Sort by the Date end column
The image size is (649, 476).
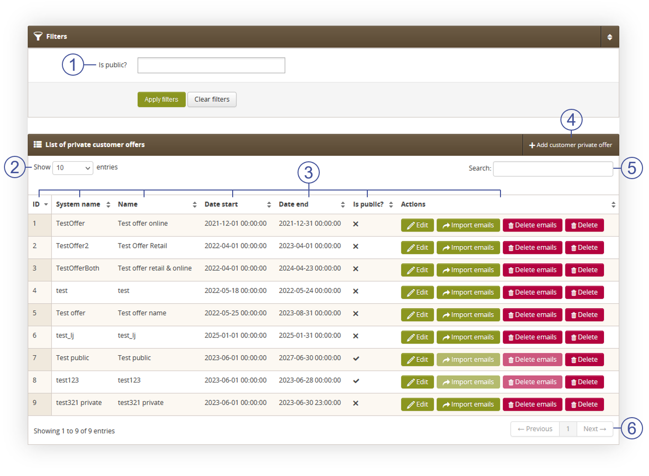click(312, 204)
